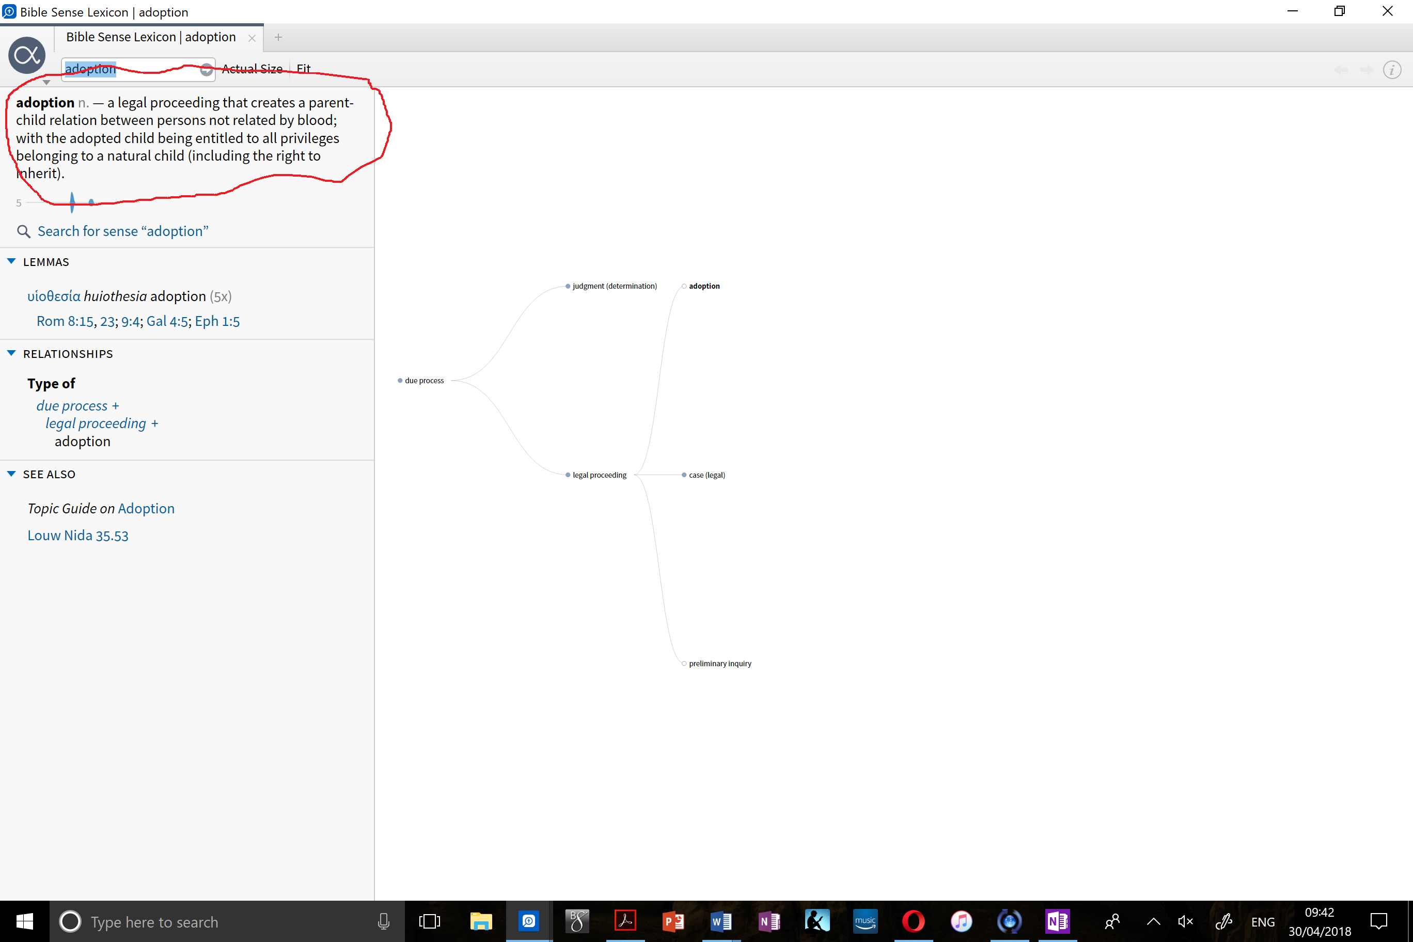Collapse the RELATIONSHIPS section

coord(11,354)
